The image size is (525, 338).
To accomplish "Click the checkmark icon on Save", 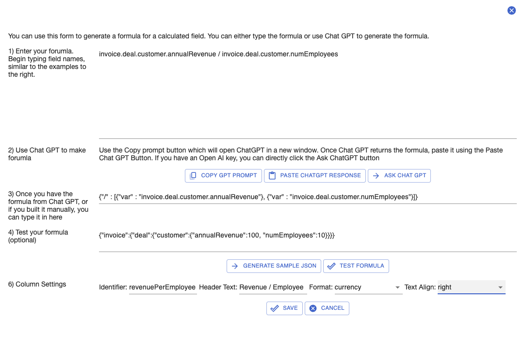I will (x=275, y=308).
